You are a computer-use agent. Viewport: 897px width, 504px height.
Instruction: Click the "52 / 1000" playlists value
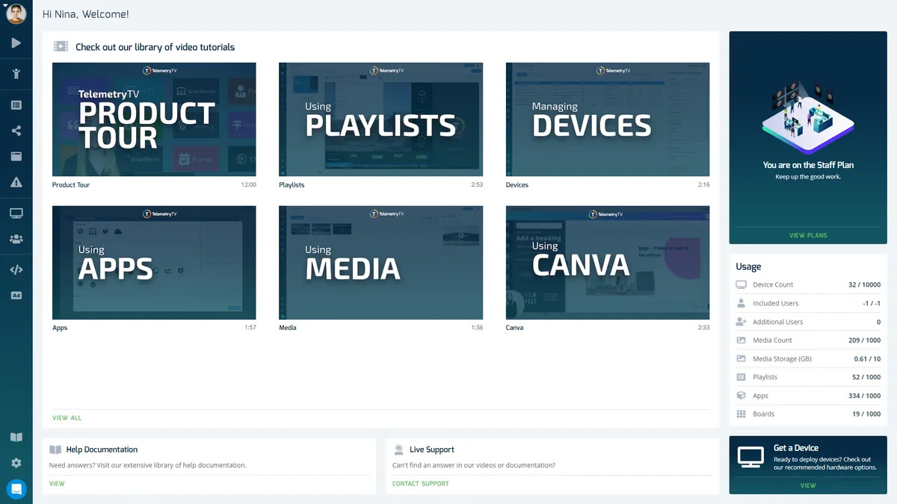(x=866, y=377)
